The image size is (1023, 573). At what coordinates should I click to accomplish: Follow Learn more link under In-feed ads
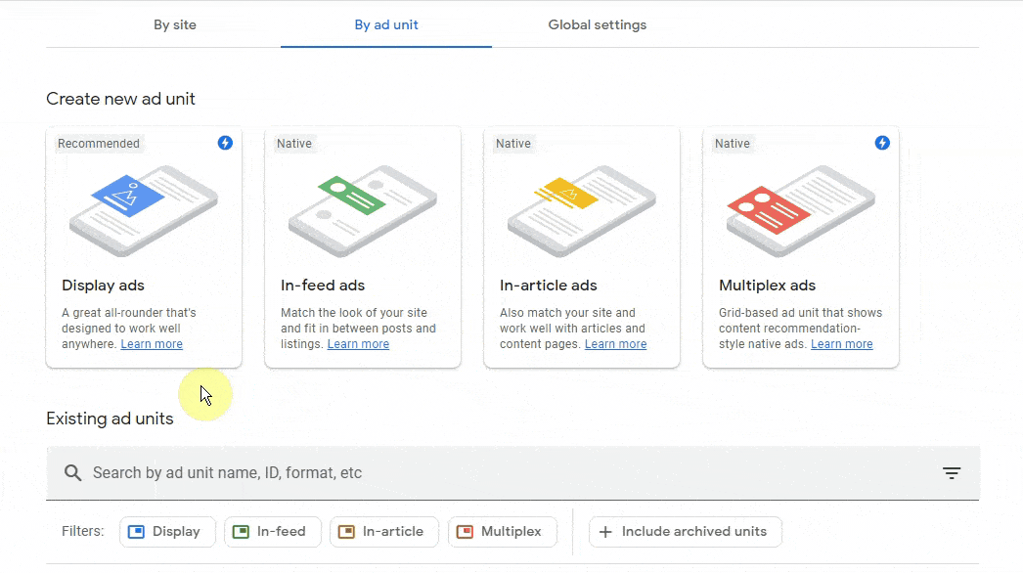[x=358, y=344]
